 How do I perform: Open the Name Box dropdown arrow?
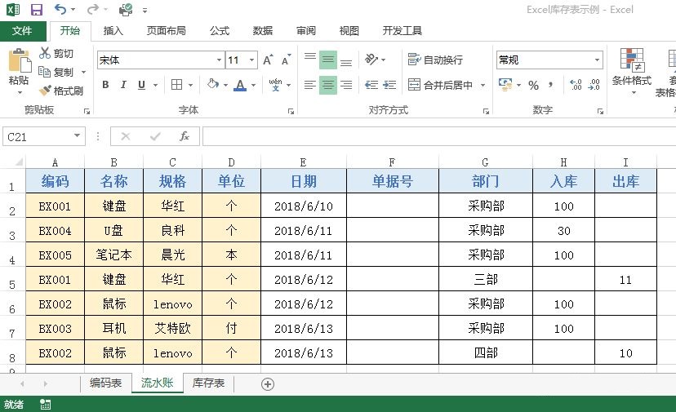[78, 137]
